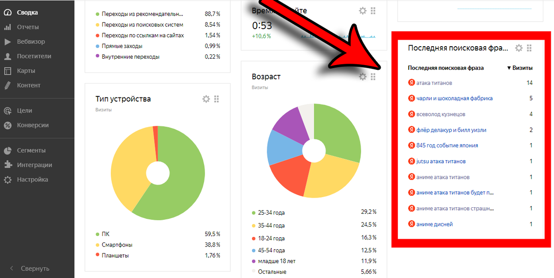554x278 pixels.
Task: Click Yandex icon beside аниме дисней
Action: coord(411,224)
